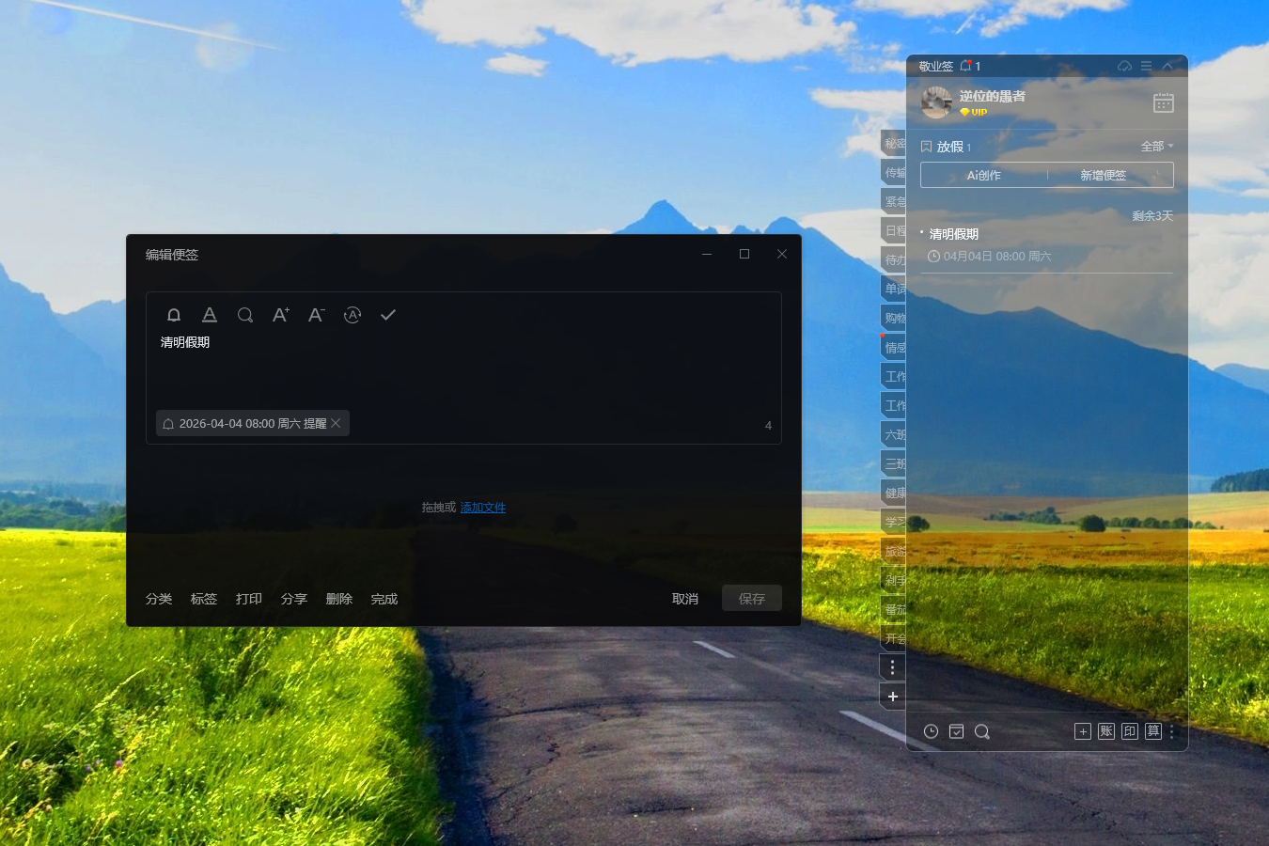
Task: Toggle the checkmark complete icon in editor toolbar
Action: 388,315
